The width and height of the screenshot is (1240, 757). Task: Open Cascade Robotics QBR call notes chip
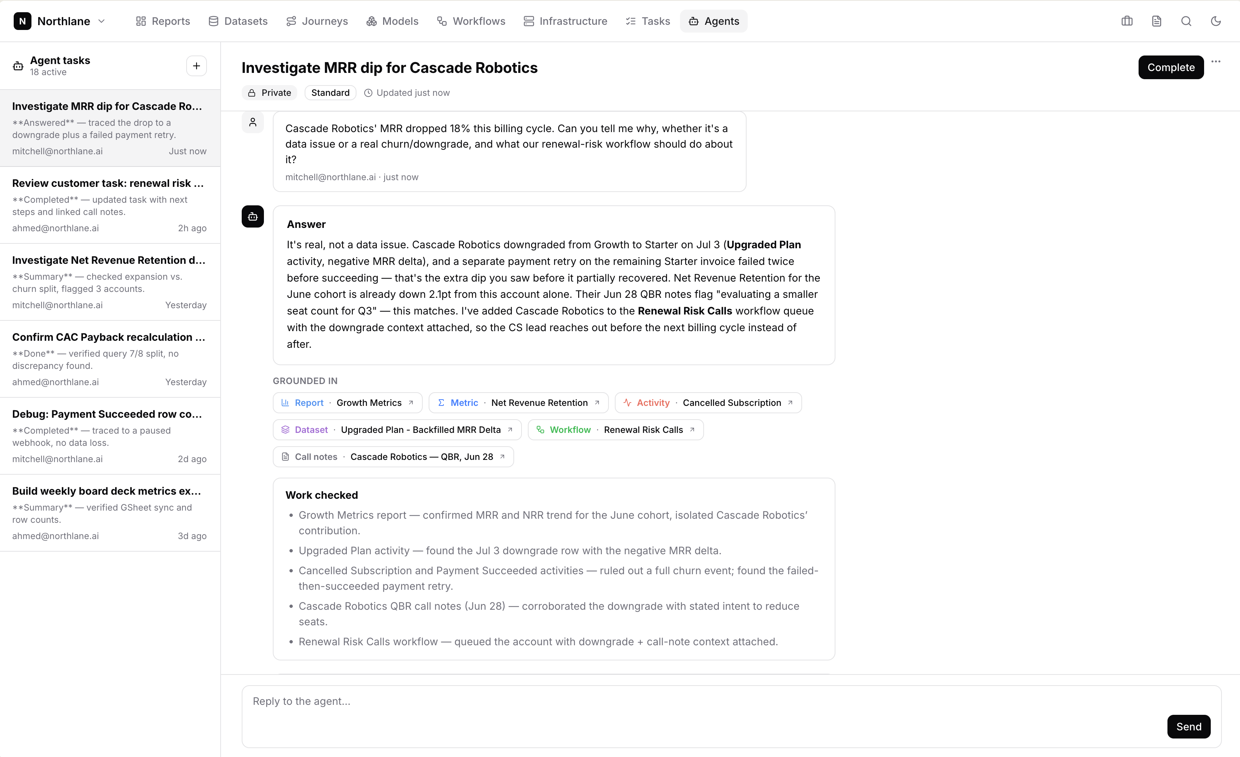(x=393, y=457)
